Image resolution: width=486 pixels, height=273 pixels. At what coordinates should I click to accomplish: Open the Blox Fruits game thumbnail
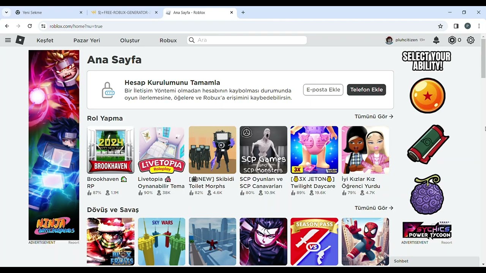click(x=110, y=242)
